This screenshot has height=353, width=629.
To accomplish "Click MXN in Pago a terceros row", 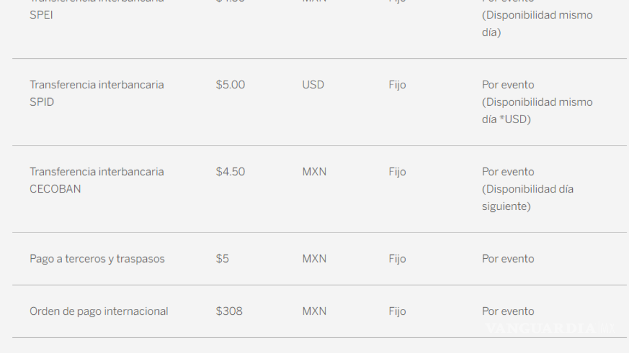I will click(314, 259).
